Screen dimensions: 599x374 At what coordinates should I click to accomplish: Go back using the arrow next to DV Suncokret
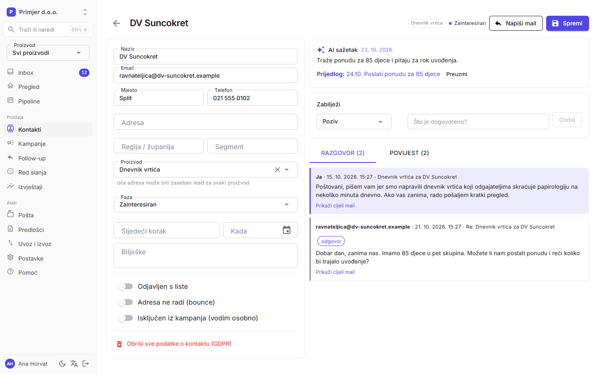pyautogui.click(x=116, y=23)
